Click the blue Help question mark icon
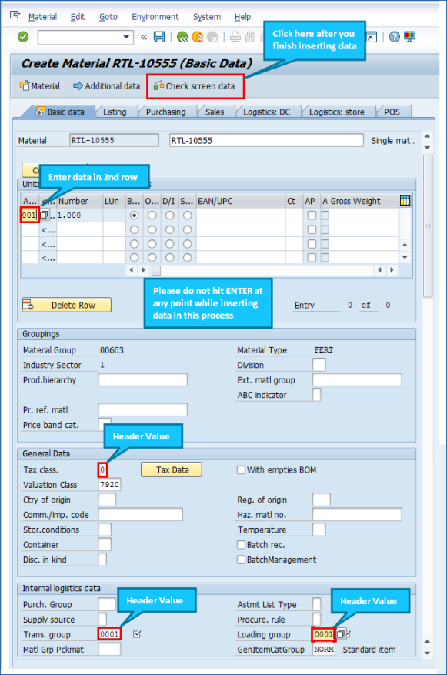Viewport: 447px width, 675px height. coord(394,37)
